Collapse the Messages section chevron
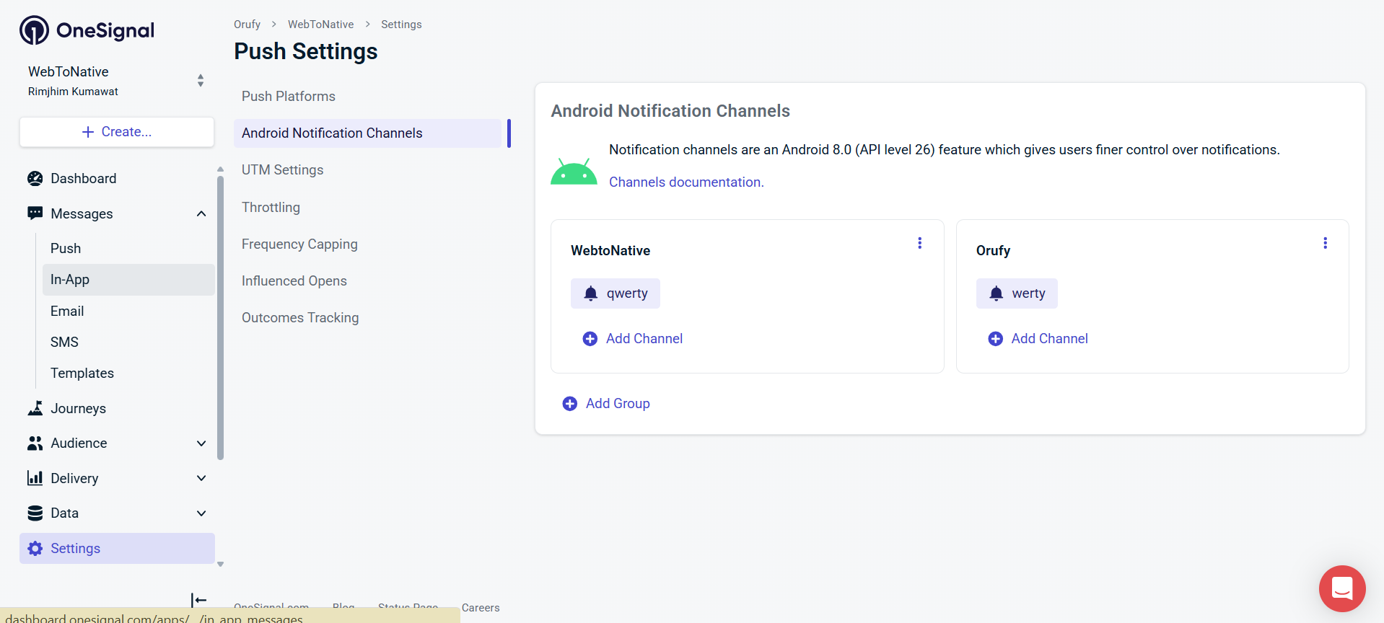1384x623 pixels. (201, 213)
